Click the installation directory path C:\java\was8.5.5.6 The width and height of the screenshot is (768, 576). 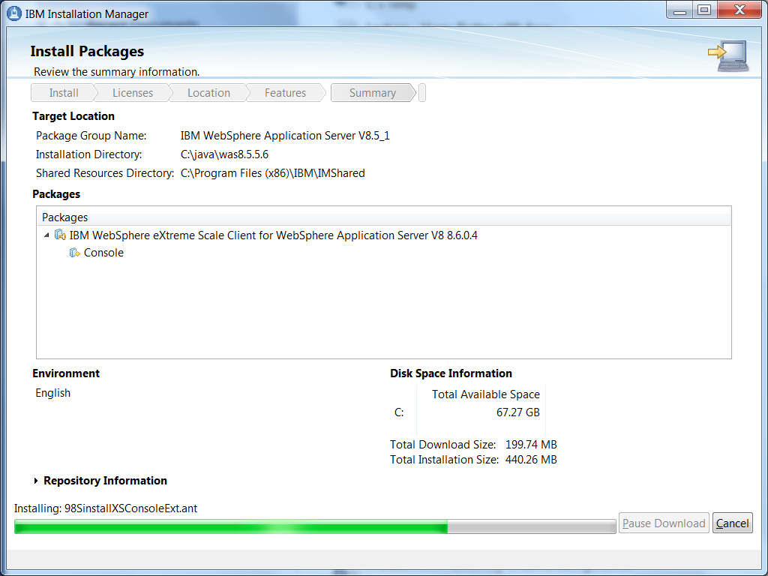[224, 154]
